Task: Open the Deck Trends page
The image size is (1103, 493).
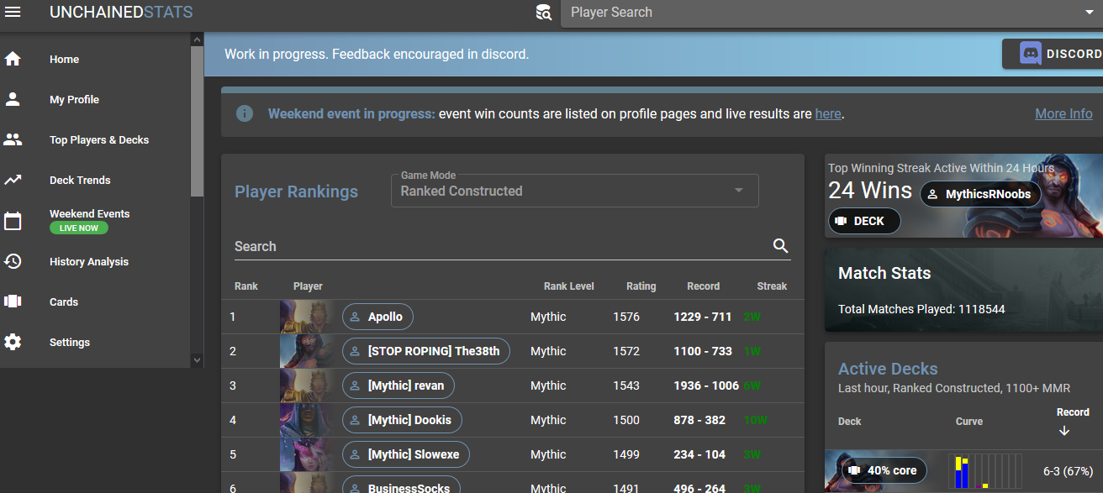Action: coord(96,180)
